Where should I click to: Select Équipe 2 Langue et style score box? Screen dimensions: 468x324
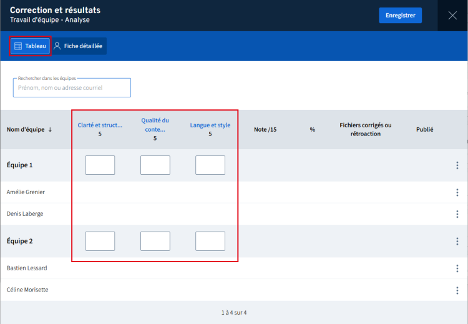tap(210, 241)
